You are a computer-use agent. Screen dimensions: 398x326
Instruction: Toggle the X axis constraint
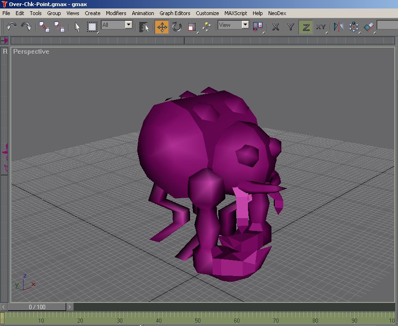pos(276,27)
